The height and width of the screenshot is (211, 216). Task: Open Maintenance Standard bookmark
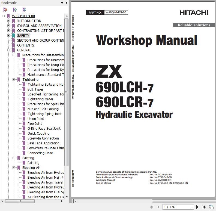click(46, 75)
